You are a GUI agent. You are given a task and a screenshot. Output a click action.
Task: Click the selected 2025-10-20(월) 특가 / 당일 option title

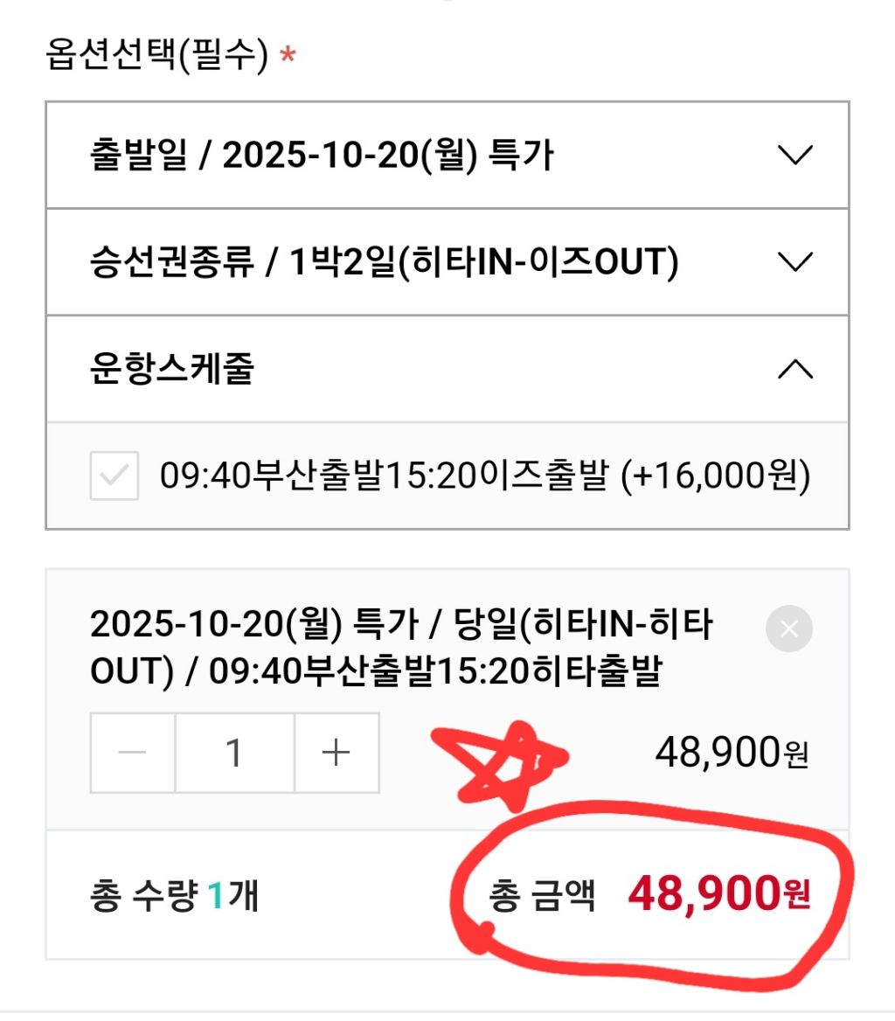pos(402,649)
